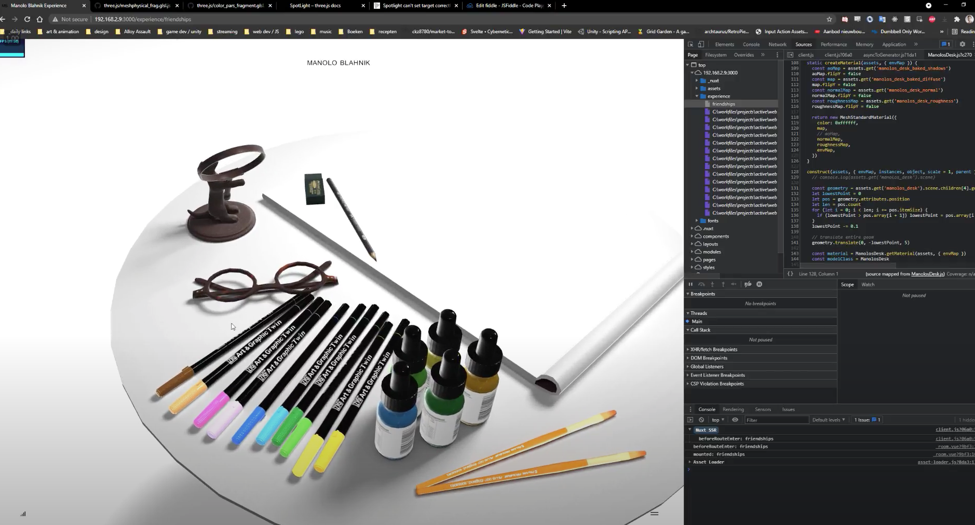Open a new browser tab

point(564,6)
